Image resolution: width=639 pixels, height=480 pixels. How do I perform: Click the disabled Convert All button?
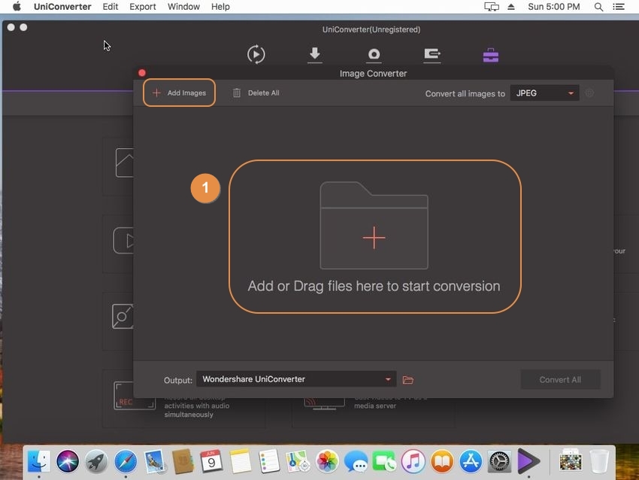pyautogui.click(x=560, y=380)
